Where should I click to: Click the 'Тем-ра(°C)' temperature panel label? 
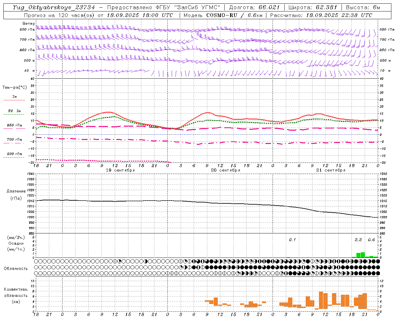(x=15, y=87)
